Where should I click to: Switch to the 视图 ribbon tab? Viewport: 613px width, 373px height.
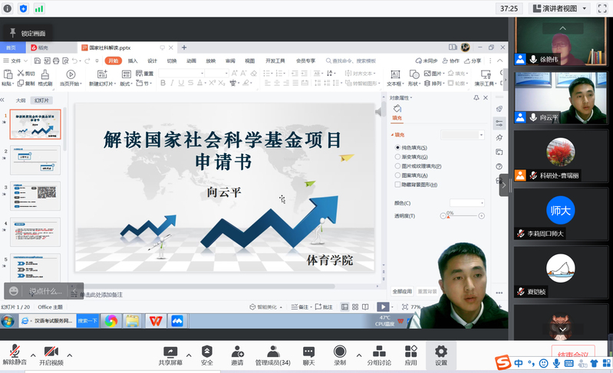tap(250, 61)
